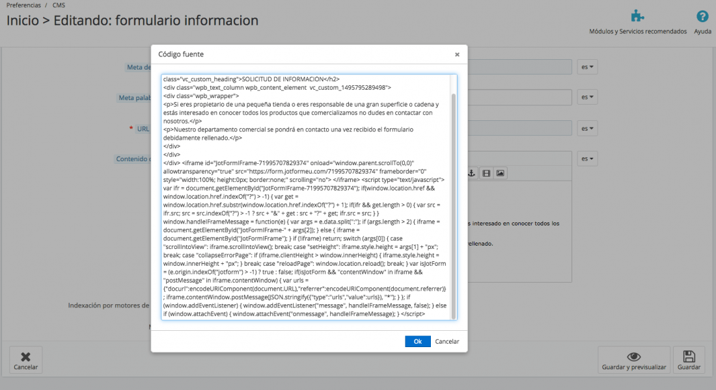Click the source code scrollbar in the dialog

(x=454, y=206)
